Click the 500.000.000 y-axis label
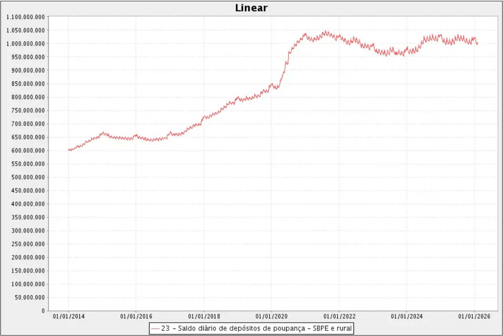The image size is (503, 336). [28, 177]
